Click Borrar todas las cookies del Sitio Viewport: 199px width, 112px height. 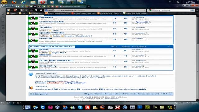pos(112,94)
